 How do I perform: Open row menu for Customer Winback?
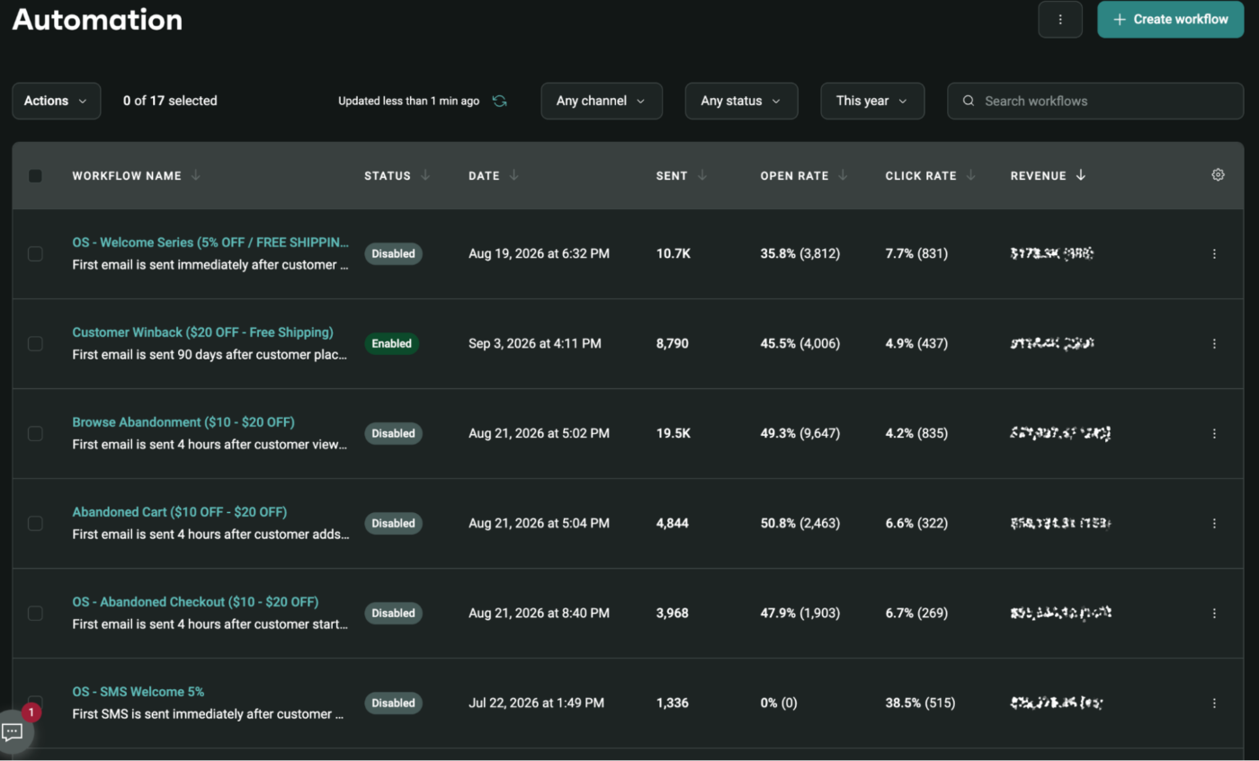click(x=1214, y=343)
